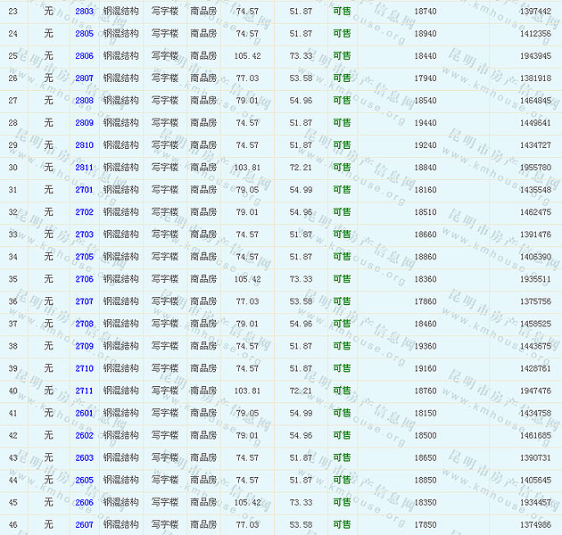Click the 可售 status in row 30

(x=342, y=168)
